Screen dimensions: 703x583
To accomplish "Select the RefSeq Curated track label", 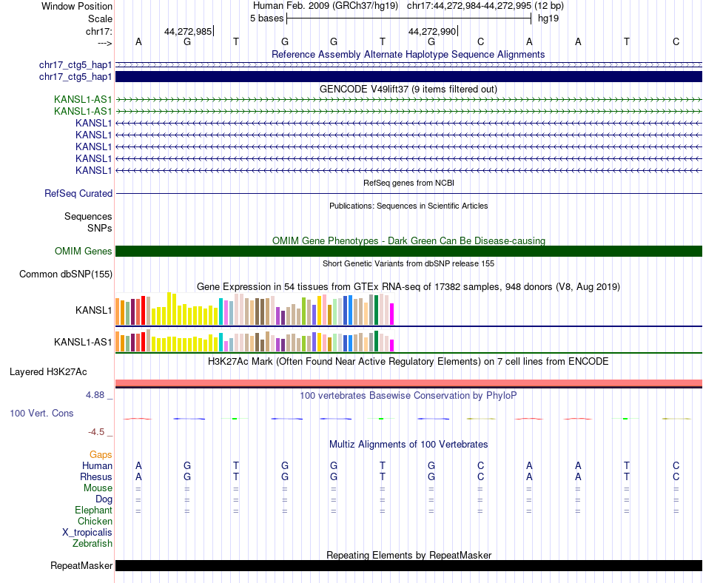I will pyautogui.click(x=78, y=194).
